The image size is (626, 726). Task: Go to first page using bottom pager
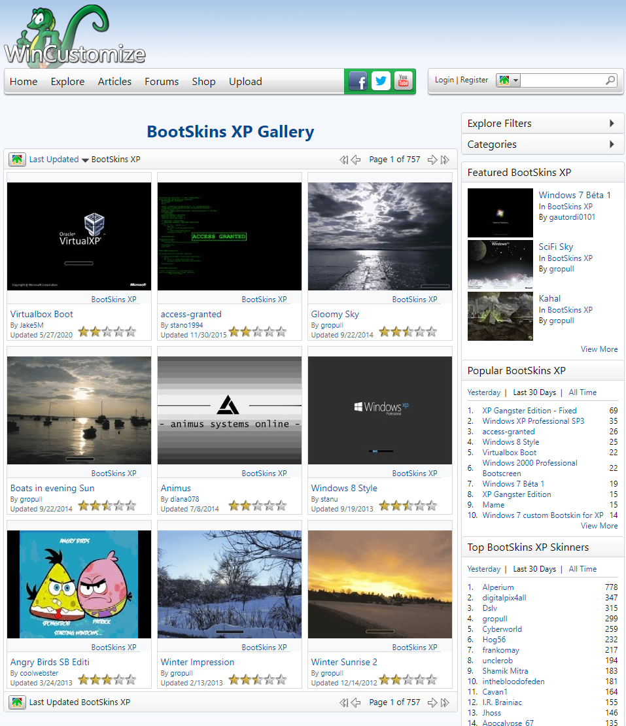tap(343, 702)
